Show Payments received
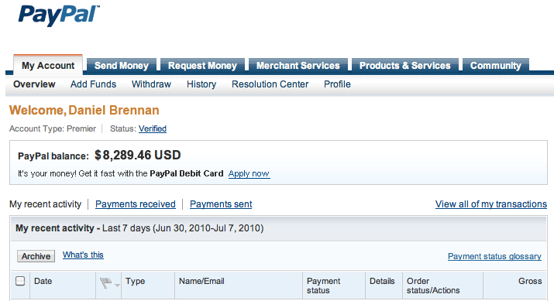 136,204
